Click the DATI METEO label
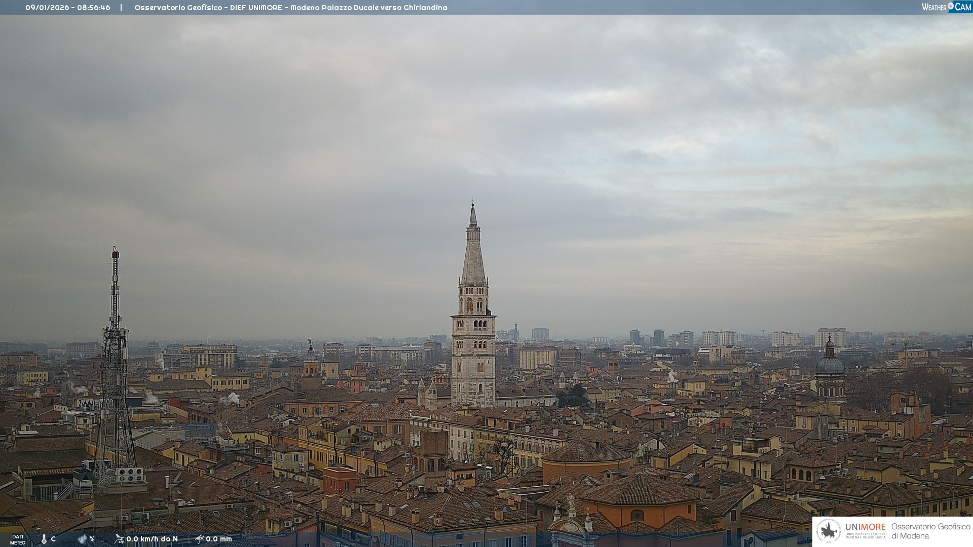973x547 pixels. (x=18, y=539)
